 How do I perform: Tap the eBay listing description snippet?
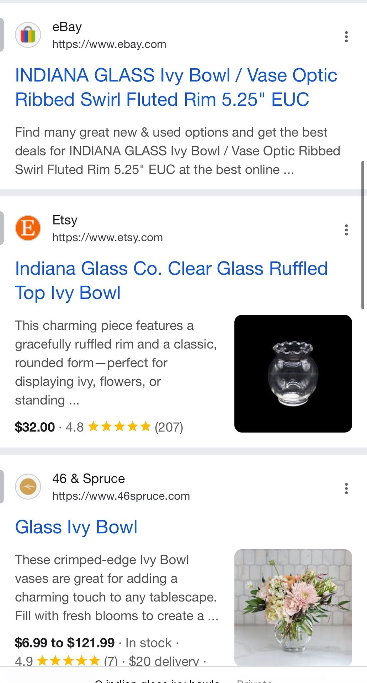(x=177, y=151)
